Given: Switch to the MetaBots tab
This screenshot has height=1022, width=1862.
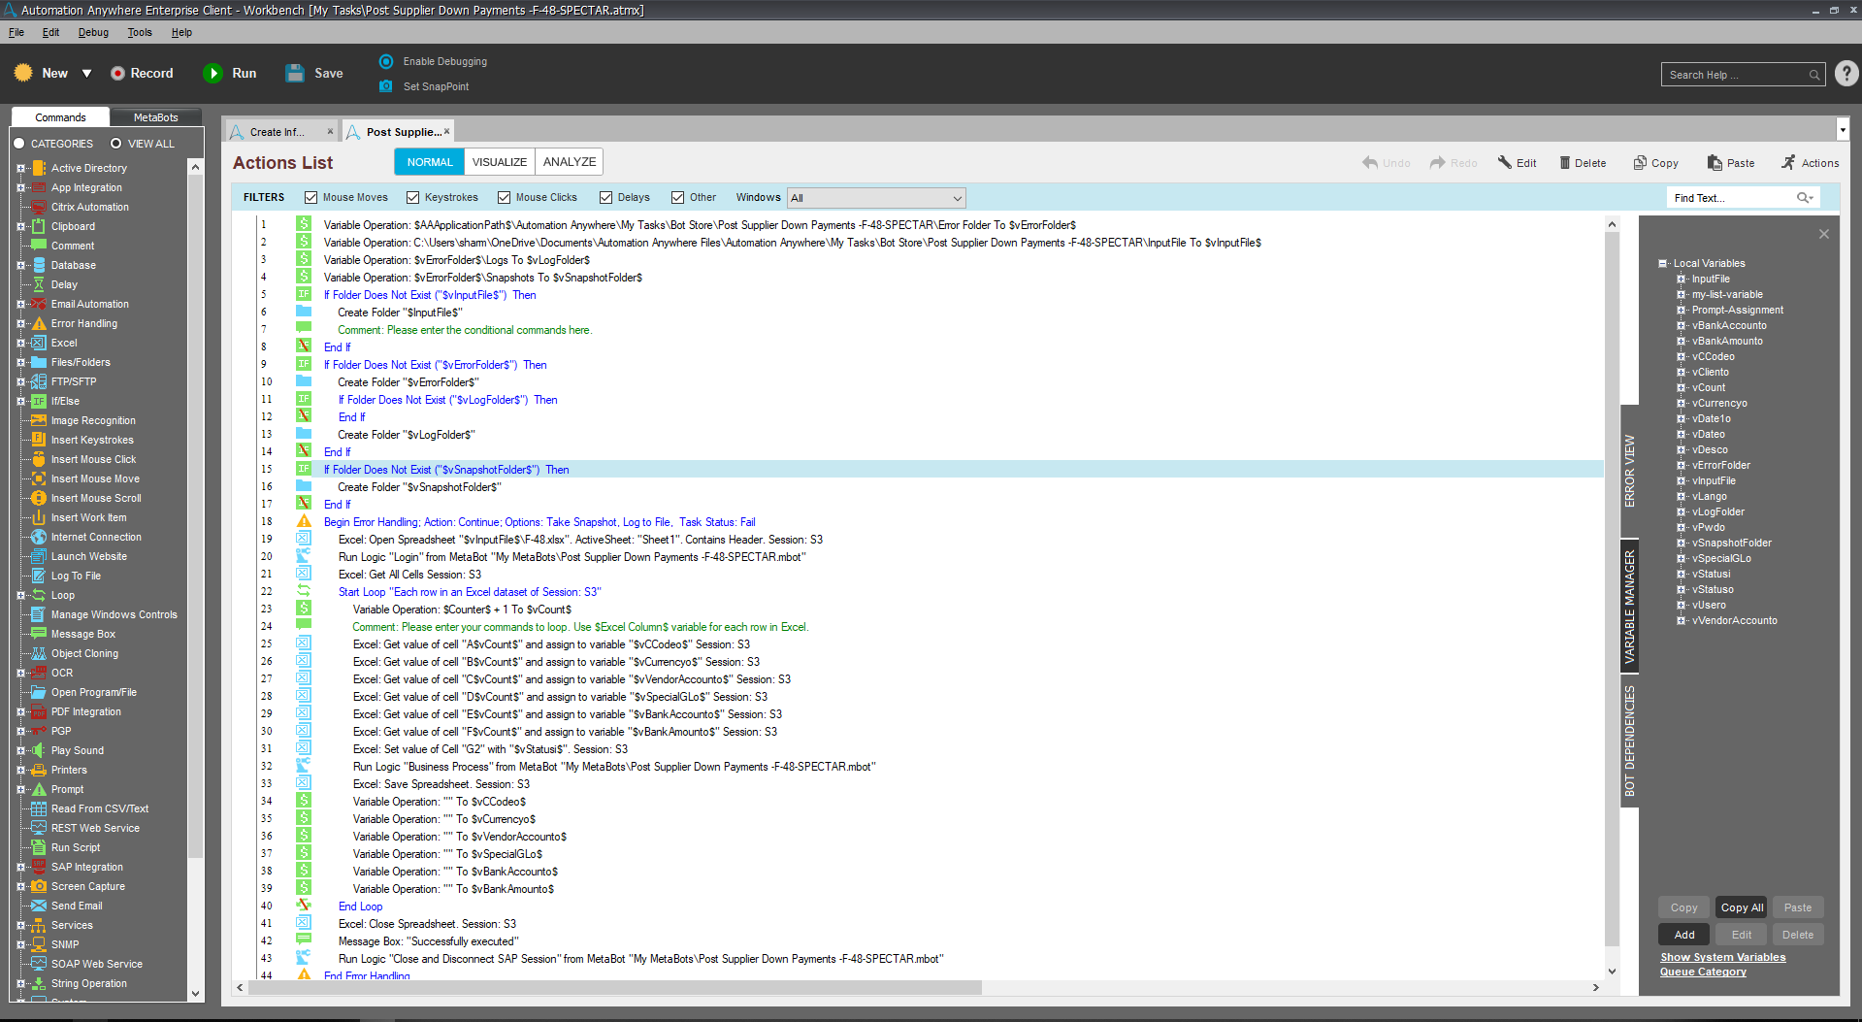Looking at the screenshot, I should click(x=155, y=117).
